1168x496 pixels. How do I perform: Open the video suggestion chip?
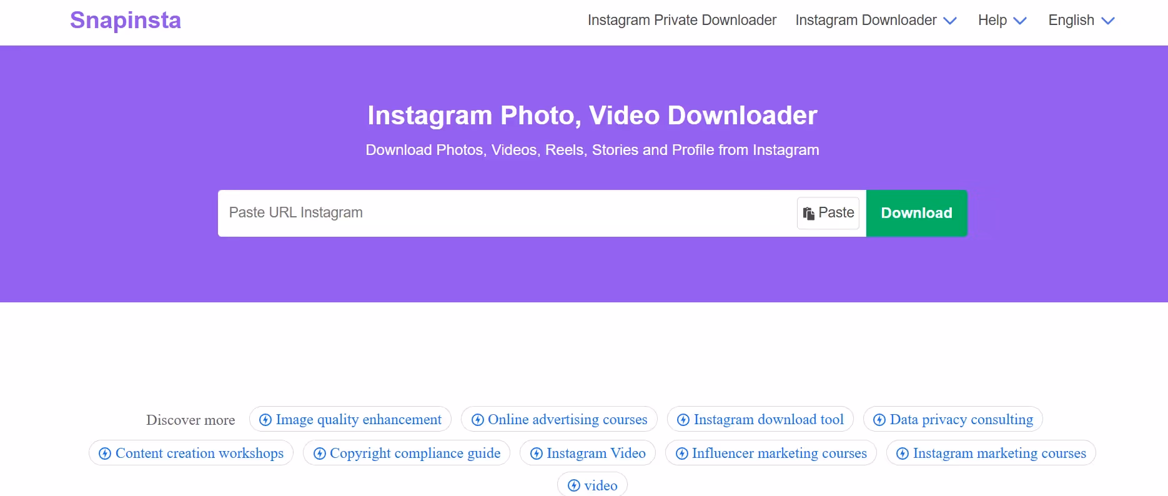(x=593, y=485)
